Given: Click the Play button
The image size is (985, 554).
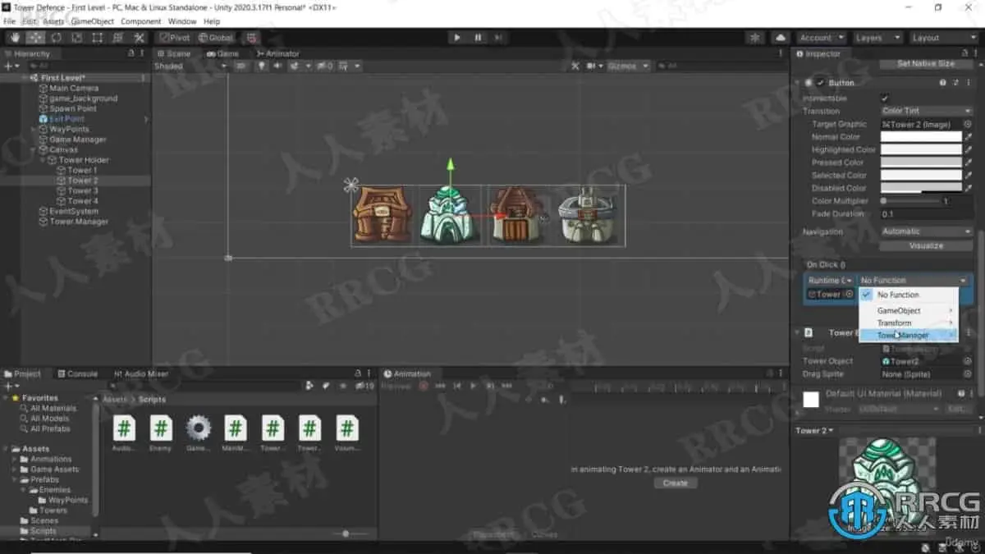Looking at the screenshot, I should (457, 37).
